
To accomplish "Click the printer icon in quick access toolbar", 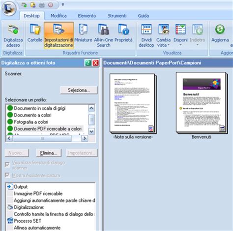I will pos(42,5).
